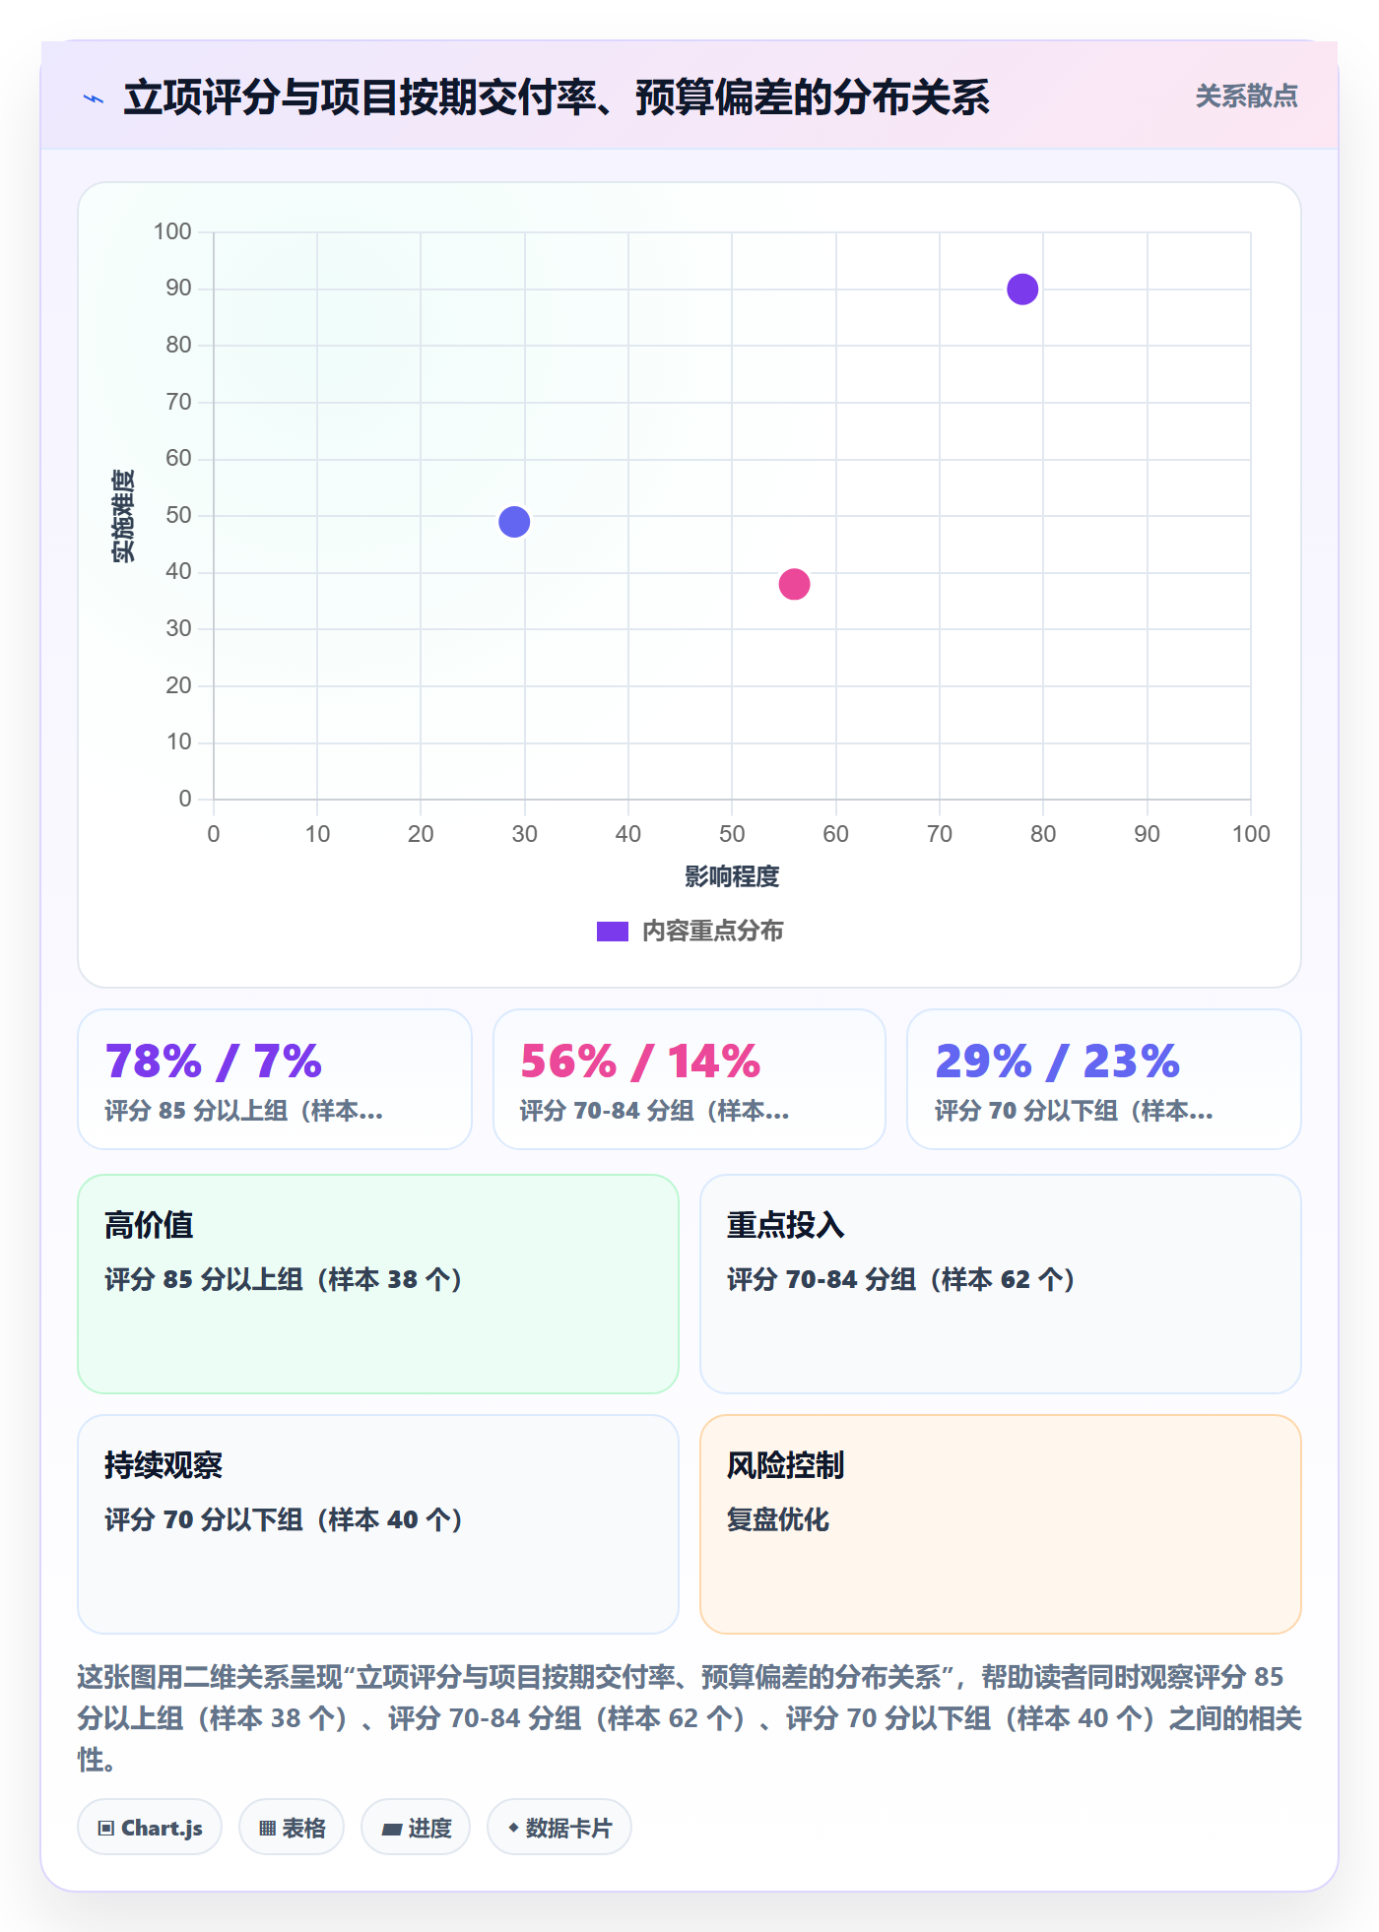Click the 复盘优化 text in 风险控制 card

[778, 1519]
